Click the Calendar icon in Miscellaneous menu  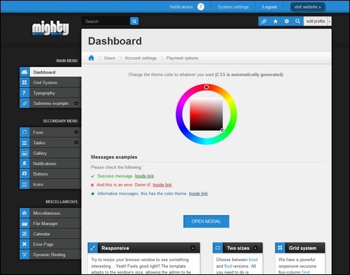tap(24, 234)
